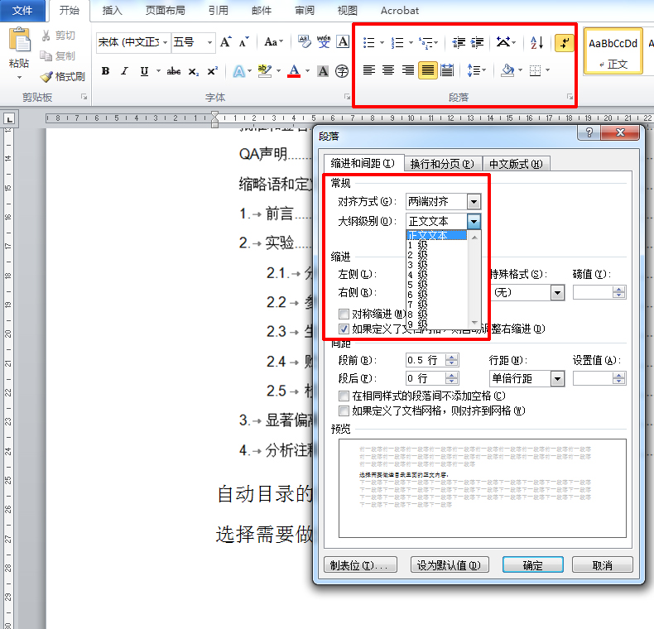Click the Copy icon
Screen dimensions: 654x629
(x=46, y=55)
